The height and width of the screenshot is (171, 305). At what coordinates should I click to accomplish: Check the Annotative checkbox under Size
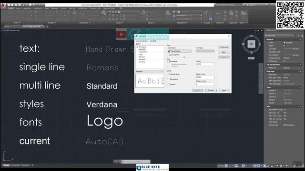click(169, 61)
